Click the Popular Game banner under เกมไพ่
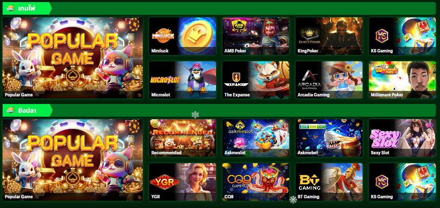The height and width of the screenshot is (208, 440). tap(73, 58)
